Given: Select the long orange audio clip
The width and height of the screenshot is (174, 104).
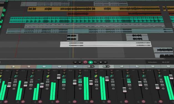Looking at the screenshot, I should point(94,9).
